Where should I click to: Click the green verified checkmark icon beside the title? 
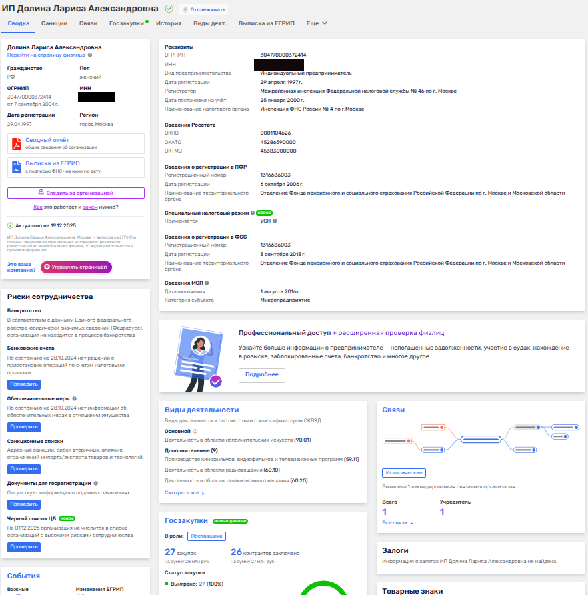click(x=169, y=9)
